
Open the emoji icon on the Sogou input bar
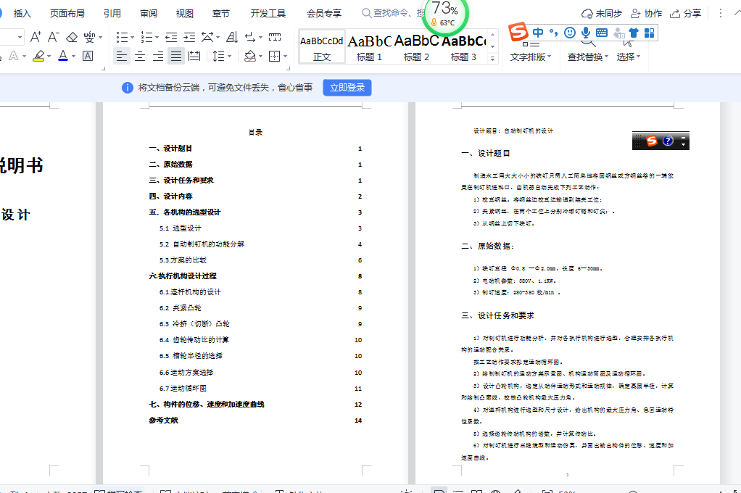click(x=570, y=33)
